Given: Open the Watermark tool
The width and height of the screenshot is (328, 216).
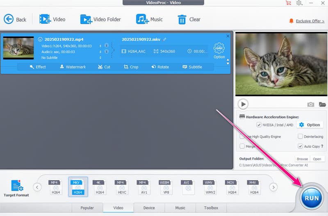Looking at the screenshot, I should pyautogui.click(x=73, y=67).
